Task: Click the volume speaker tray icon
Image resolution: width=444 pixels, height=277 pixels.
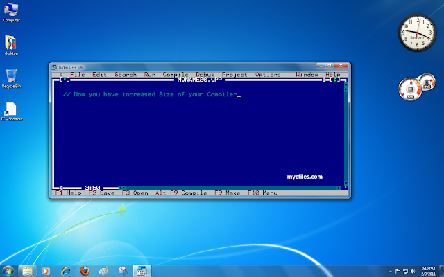Action: tap(413, 271)
